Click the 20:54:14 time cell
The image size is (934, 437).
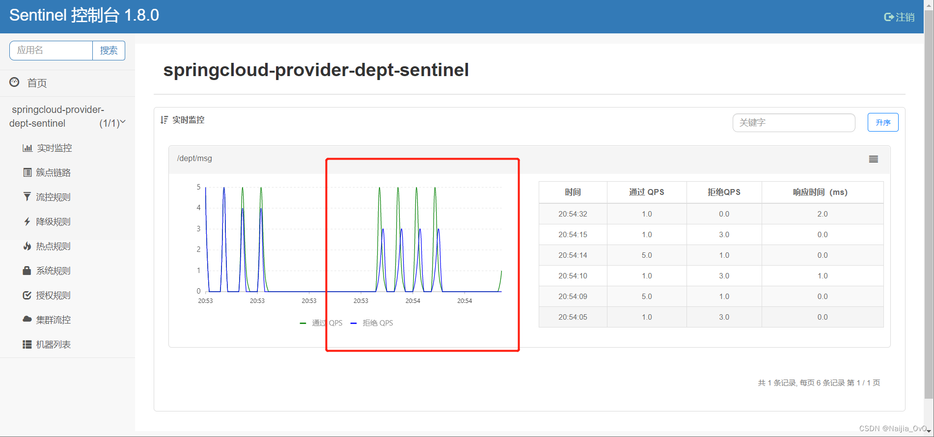pyautogui.click(x=573, y=255)
